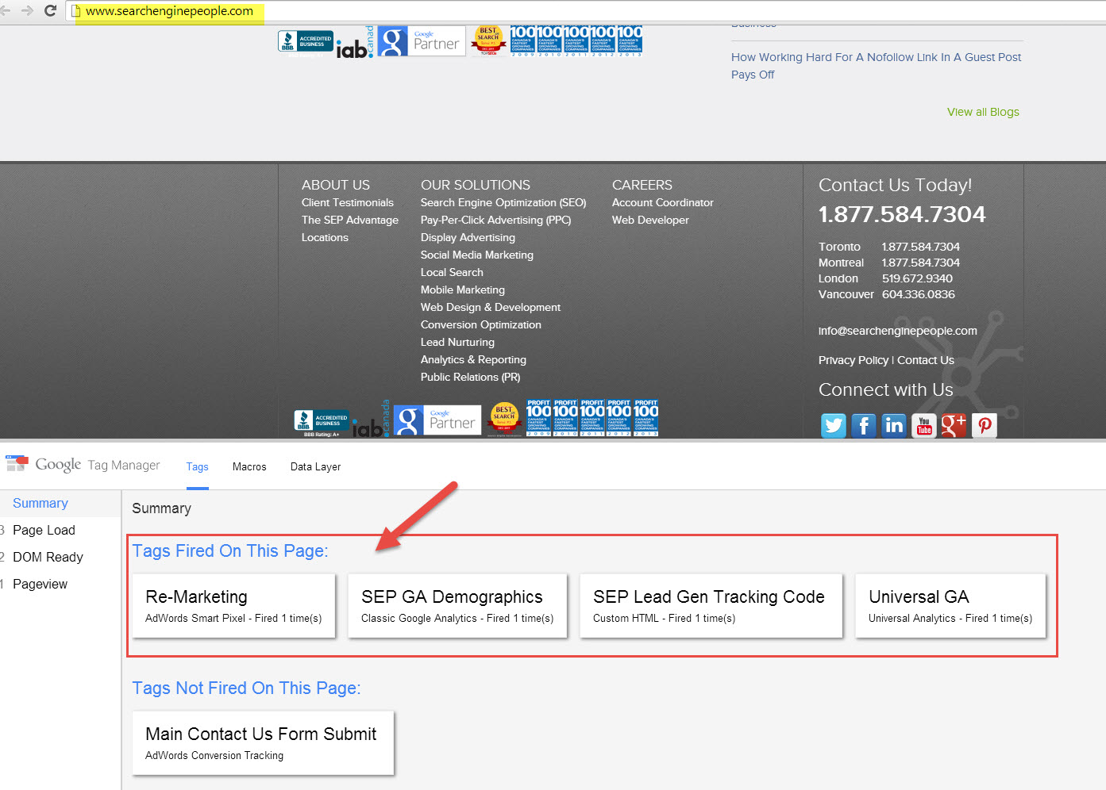Open the Data Layer tab

pos(315,467)
